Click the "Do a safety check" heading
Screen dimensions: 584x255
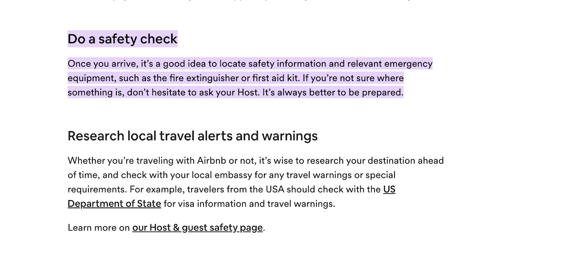click(x=122, y=39)
